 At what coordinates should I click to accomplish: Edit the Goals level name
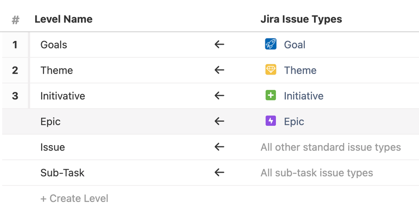pos(54,45)
